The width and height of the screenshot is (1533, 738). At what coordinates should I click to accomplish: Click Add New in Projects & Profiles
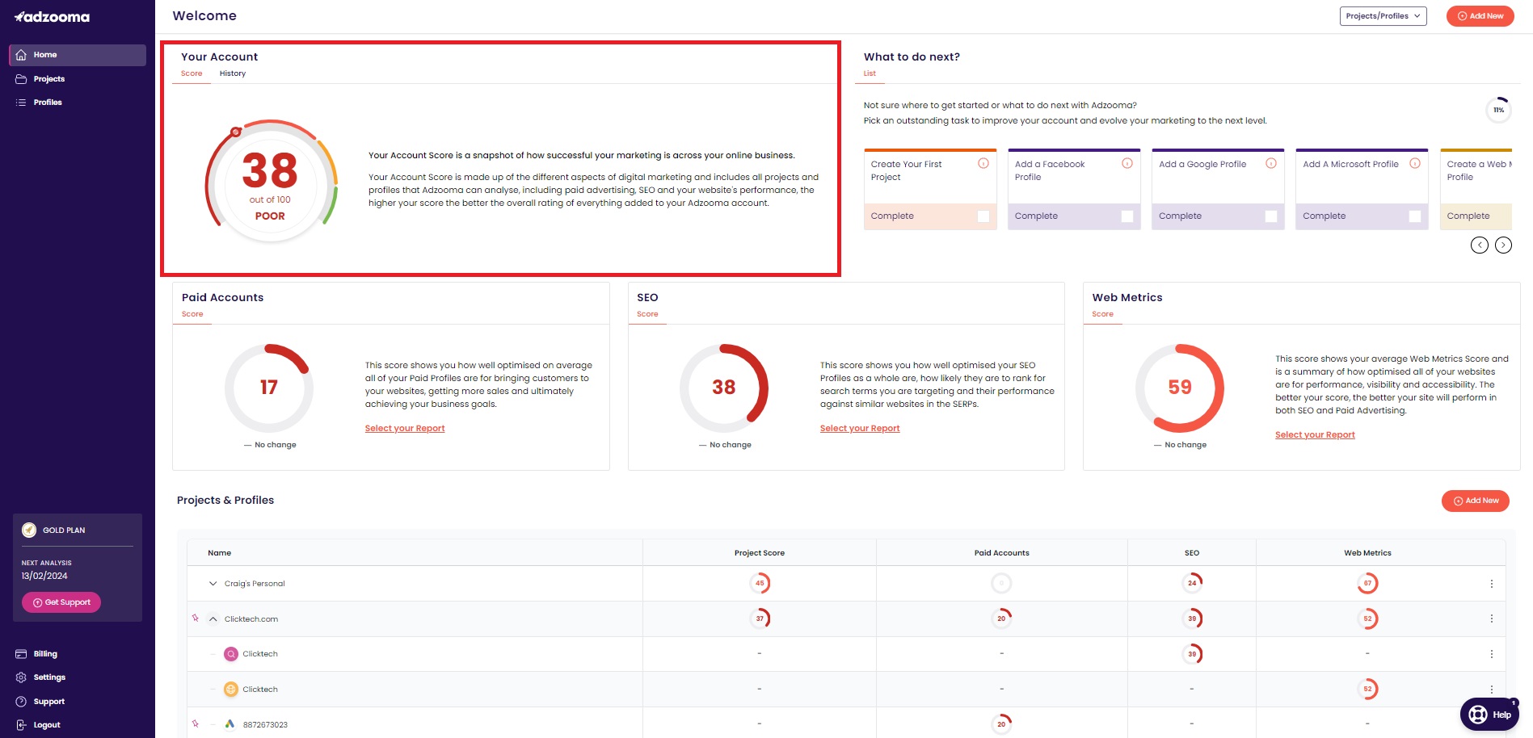tap(1475, 501)
